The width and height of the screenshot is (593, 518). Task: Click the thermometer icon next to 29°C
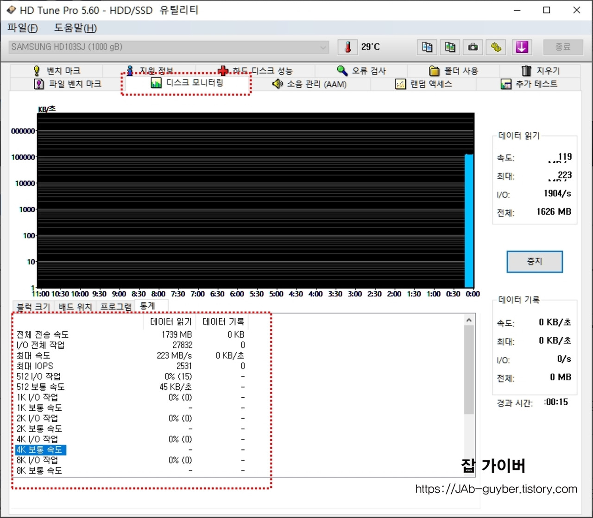coord(347,47)
